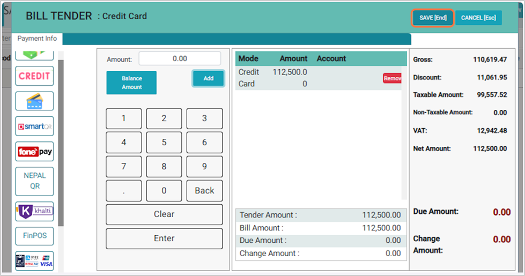Cancel the bill tender dialog

coord(478,18)
